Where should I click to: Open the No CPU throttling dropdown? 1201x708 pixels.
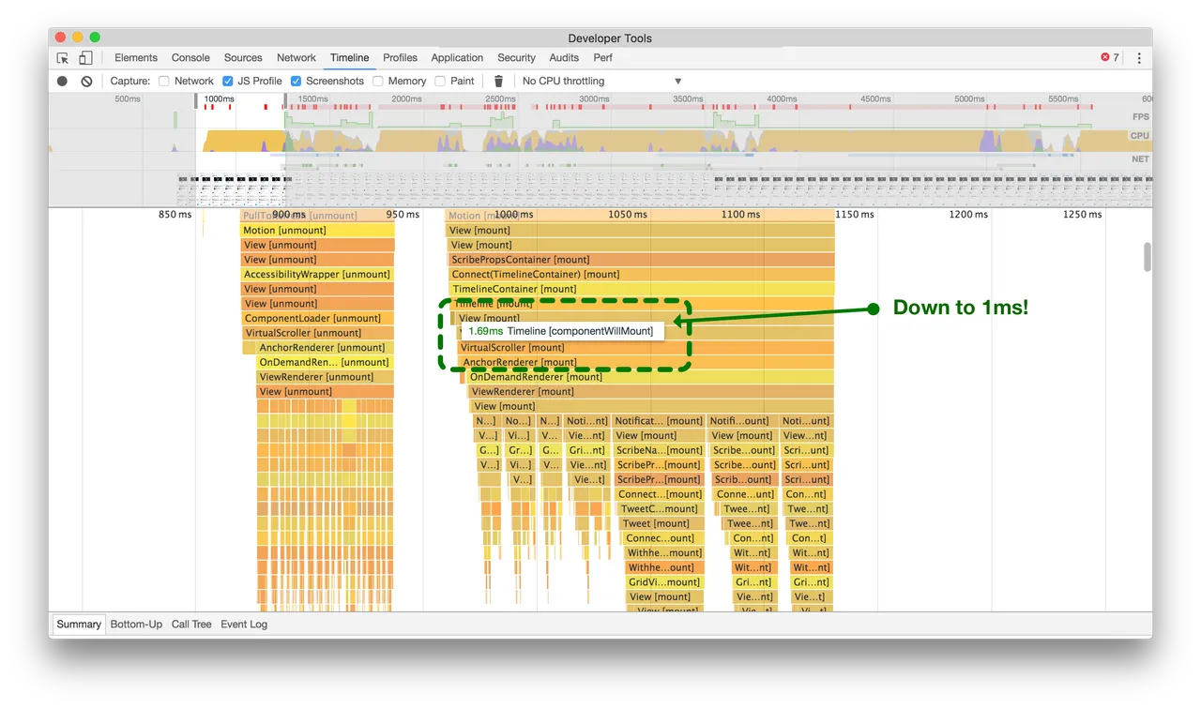pyautogui.click(x=600, y=81)
